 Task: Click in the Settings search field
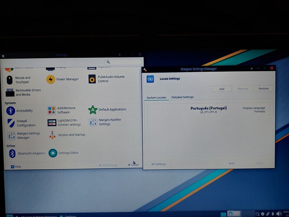[123, 62]
